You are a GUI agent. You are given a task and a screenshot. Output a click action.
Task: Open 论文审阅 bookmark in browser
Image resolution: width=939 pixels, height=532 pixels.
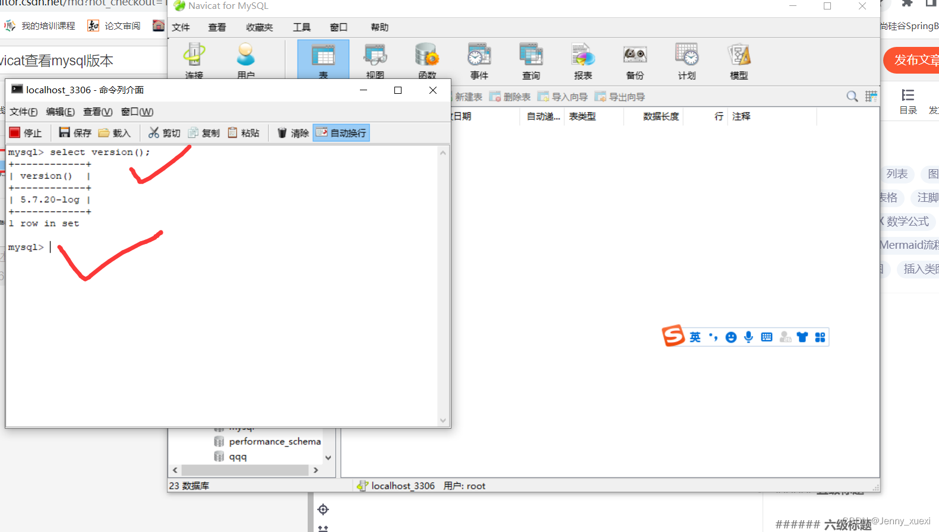[114, 26]
